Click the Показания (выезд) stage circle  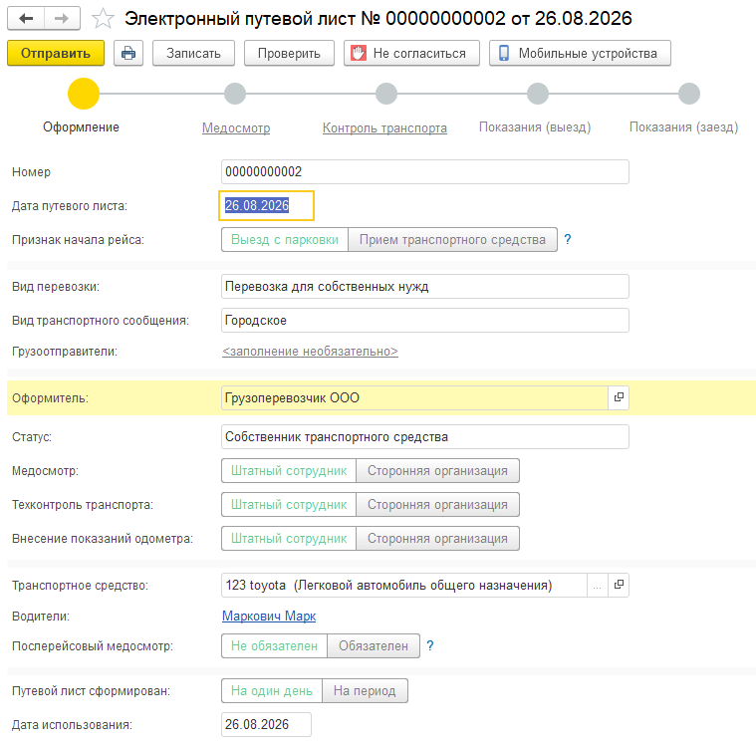pos(538,94)
